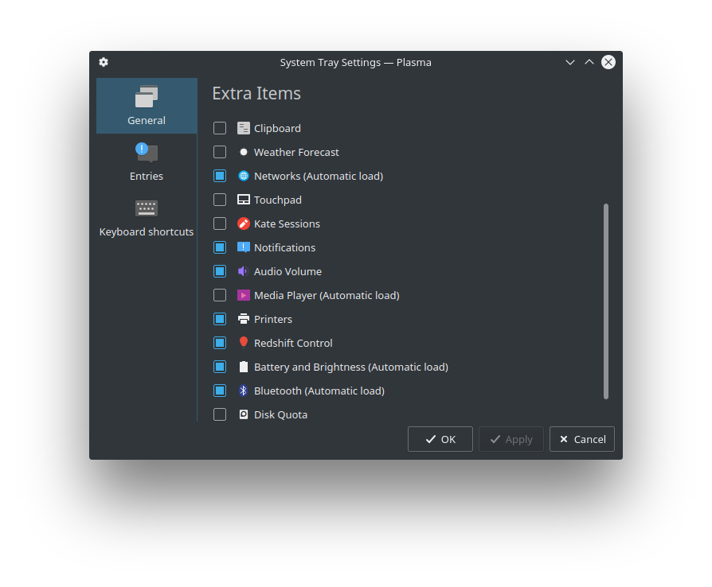
Task: Check the Kate Sessions checkbox
Action: 220,224
